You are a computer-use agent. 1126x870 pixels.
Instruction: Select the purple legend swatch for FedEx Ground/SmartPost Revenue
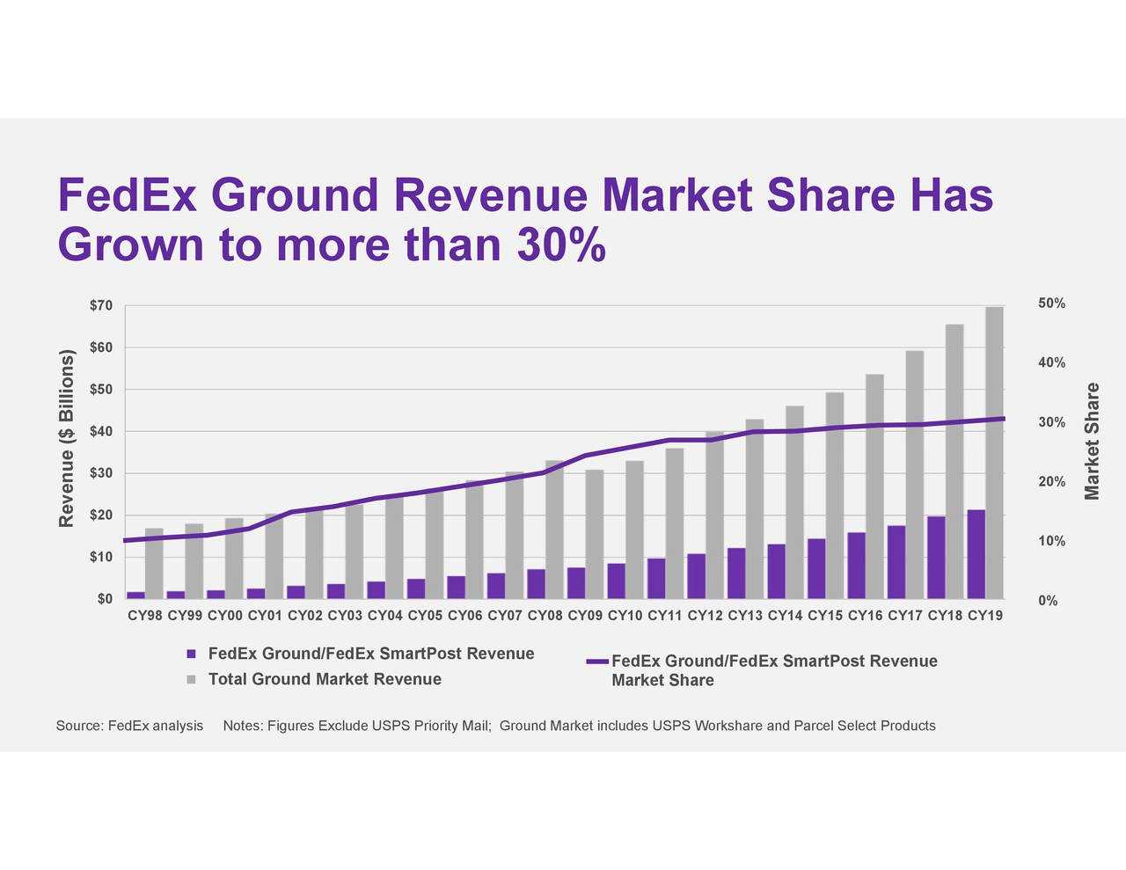click(x=190, y=654)
